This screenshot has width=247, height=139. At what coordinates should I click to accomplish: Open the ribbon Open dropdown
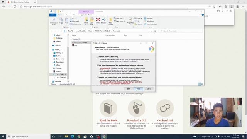point(138,19)
